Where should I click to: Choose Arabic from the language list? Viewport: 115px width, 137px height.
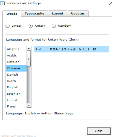[x=16, y=56]
